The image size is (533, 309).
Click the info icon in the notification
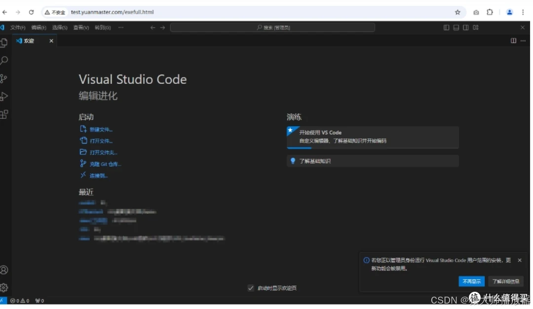click(x=366, y=260)
